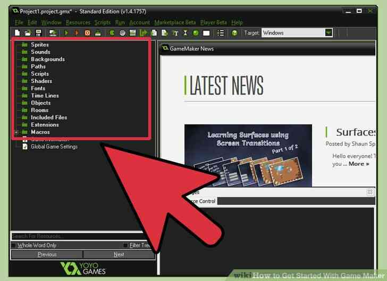Click the Learning Surfaces tutorial thumbnail

[x=248, y=155]
